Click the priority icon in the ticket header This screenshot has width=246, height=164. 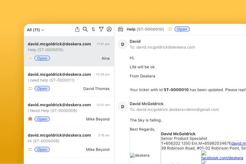(170, 29)
